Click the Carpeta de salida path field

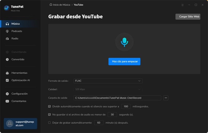117,98
